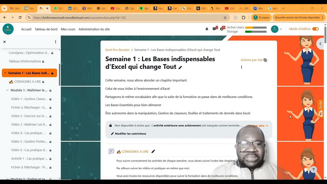Open Vidéo 2 : Exercice sur la ... entry
This screenshot has width=327, height=184.
[x=29, y=116]
